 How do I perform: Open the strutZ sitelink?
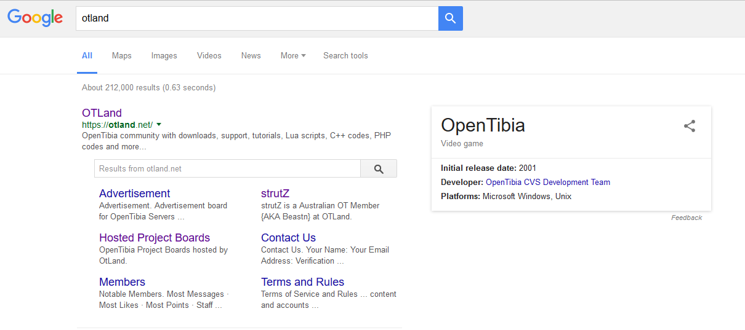pyautogui.click(x=275, y=194)
